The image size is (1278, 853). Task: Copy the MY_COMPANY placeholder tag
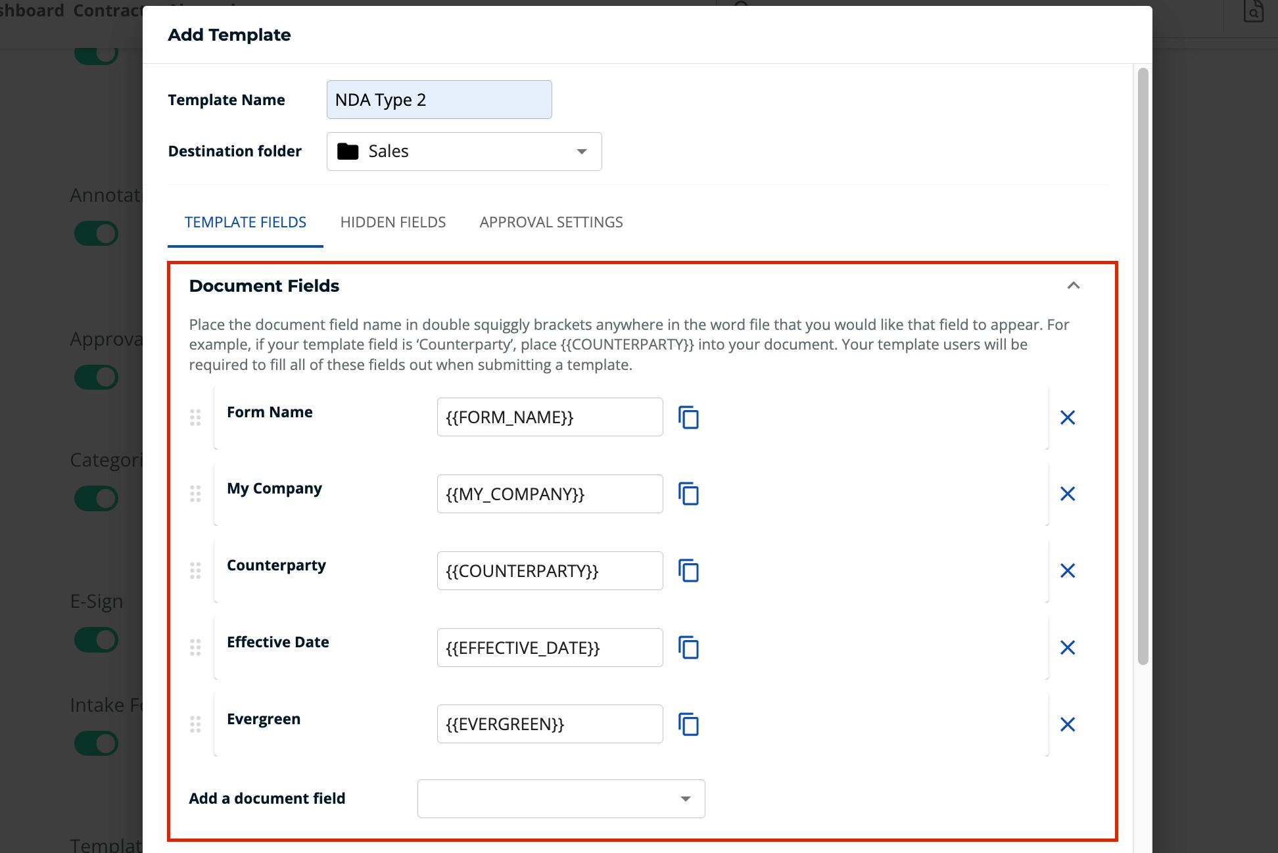pyautogui.click(x=688, y=494)
